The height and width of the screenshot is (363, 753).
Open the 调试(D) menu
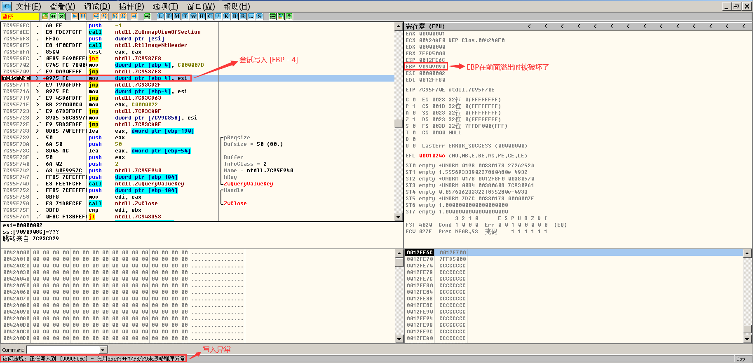97,6
